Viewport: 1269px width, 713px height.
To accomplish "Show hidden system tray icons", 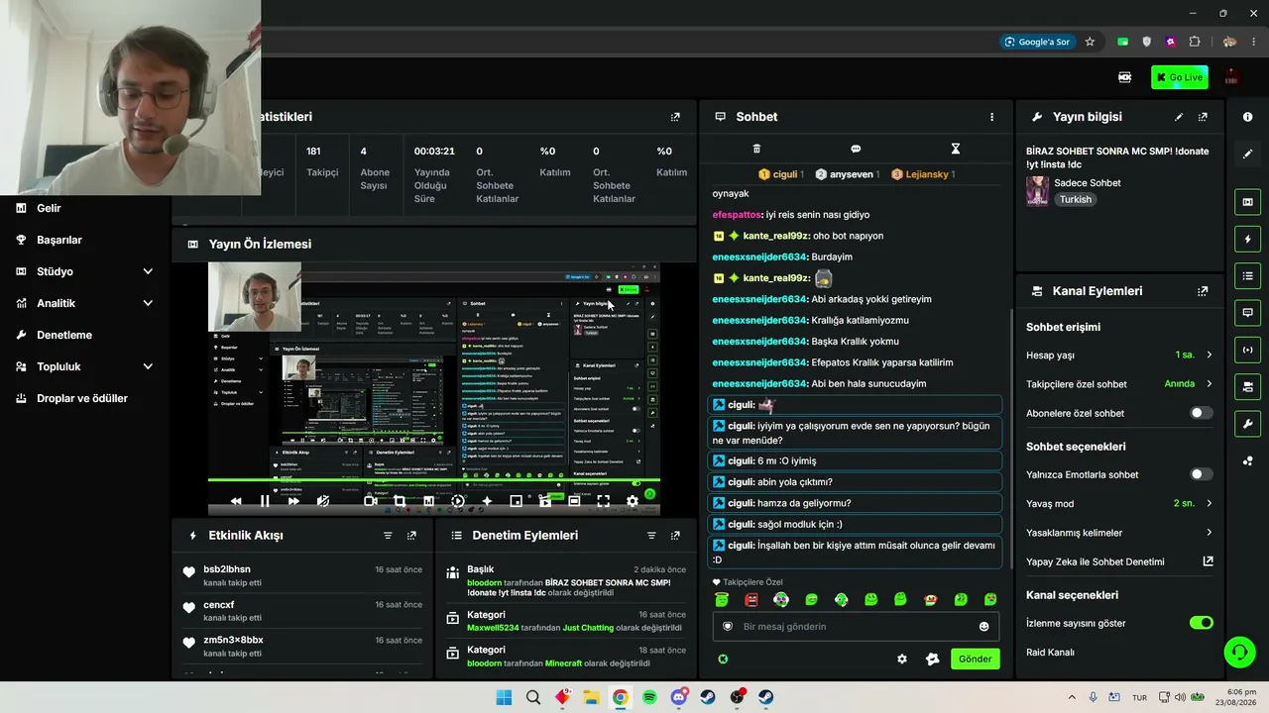I will click(x=1073, y=697).
